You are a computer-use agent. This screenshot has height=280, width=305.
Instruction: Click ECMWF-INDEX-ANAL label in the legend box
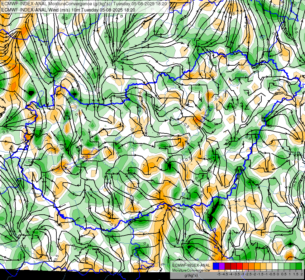tap(191, 265)
